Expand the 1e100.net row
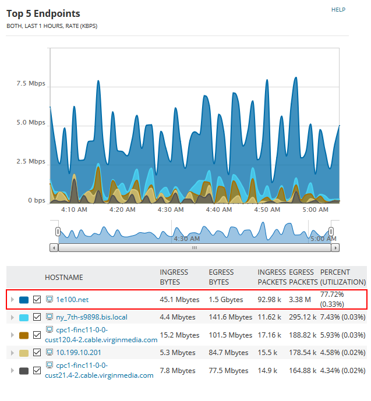The image size is (371, 401). pos(12,300)
